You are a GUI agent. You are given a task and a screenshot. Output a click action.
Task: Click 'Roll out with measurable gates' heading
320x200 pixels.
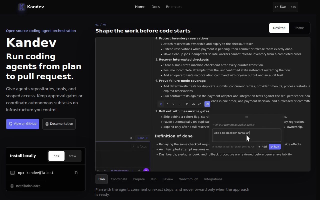184,111
